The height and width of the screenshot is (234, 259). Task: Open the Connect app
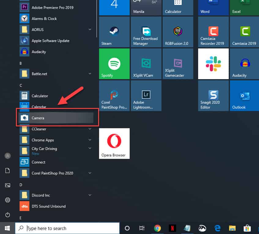tap(56, 162)
